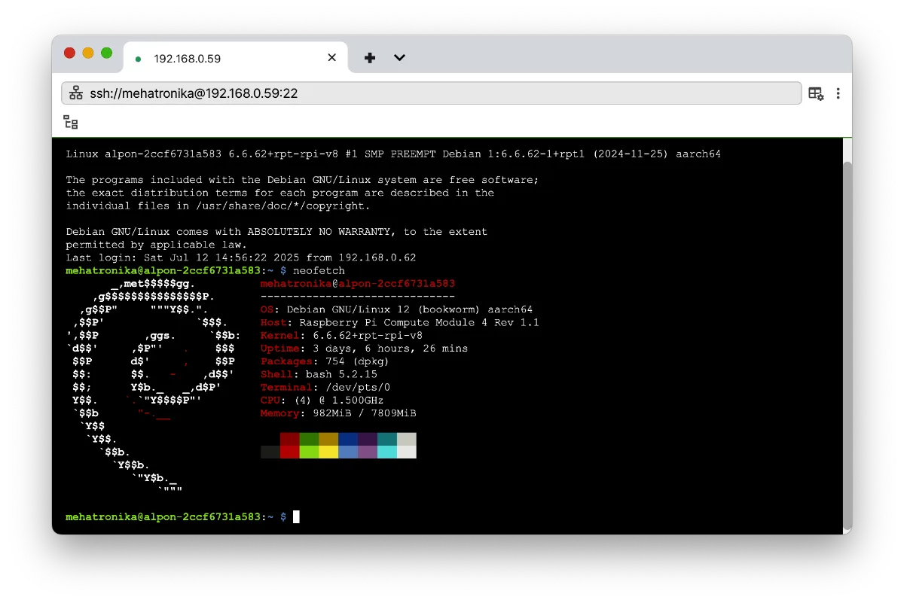The width and height of the screenshot is (904, 603).
Task: Click the ssh address bar field
Action: [431, 93]
